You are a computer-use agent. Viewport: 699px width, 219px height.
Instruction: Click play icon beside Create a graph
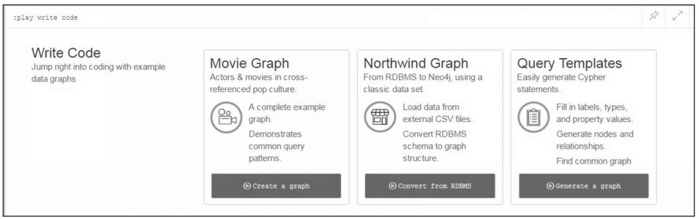[247, 186]
